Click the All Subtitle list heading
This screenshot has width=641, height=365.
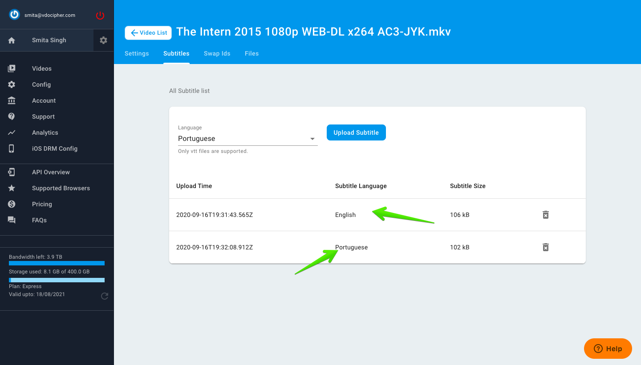point(189,91)
